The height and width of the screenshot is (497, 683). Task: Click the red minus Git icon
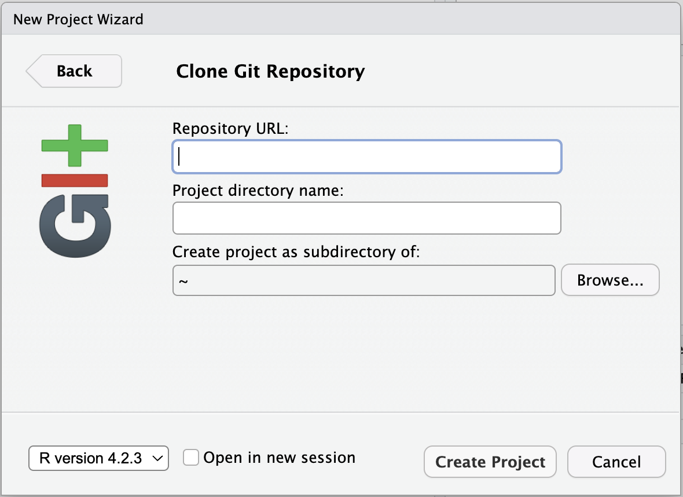click(x=75, y=180)
